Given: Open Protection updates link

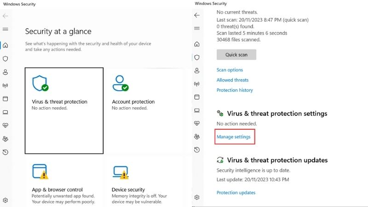Looking at the screenshot, I should pos(236,192).
